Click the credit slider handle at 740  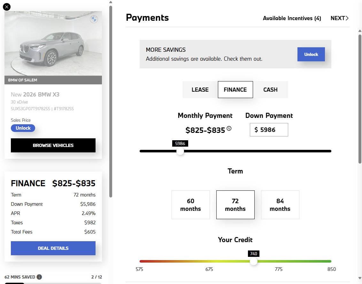pos(254,261)
